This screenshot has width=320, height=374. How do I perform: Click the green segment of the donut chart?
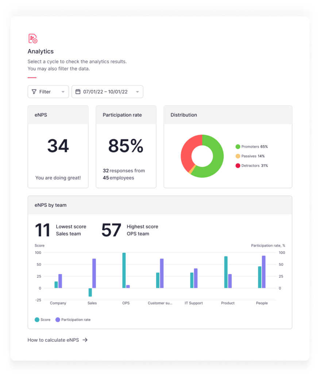(x=215, y=146)
